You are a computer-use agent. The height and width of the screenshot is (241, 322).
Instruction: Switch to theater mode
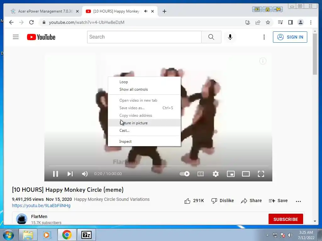[x=246, y=174]
